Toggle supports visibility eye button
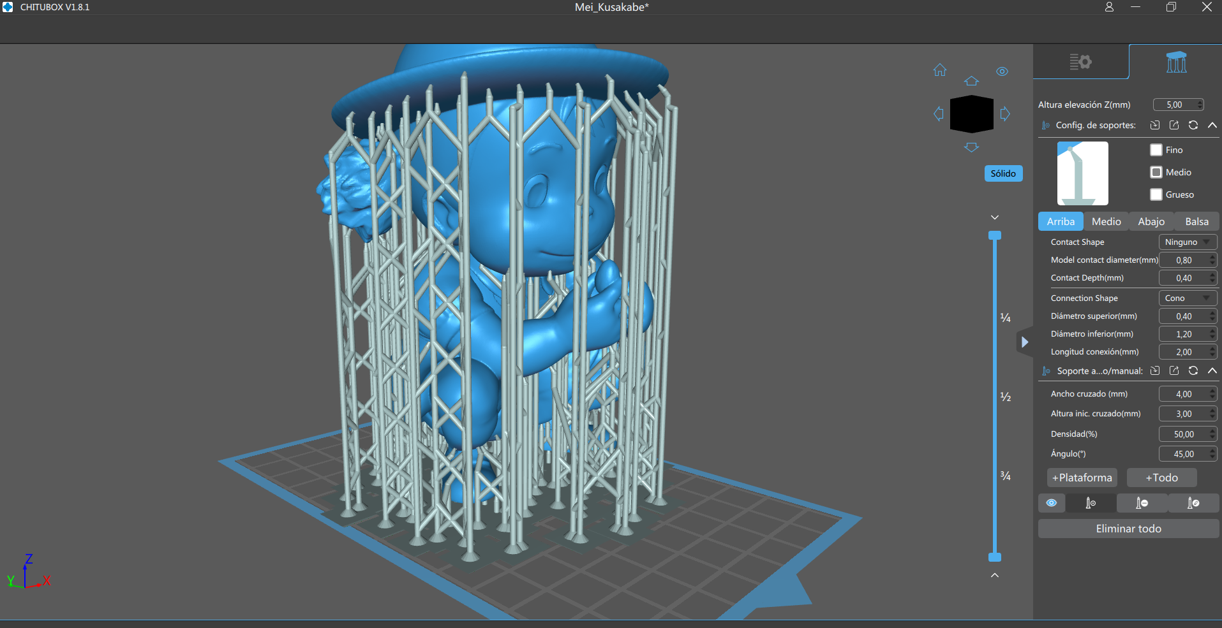 pyautogui.click(x=1052, y=503)
